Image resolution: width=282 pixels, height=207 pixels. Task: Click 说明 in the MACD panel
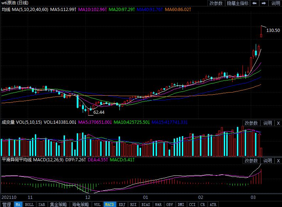click(267, 161)
